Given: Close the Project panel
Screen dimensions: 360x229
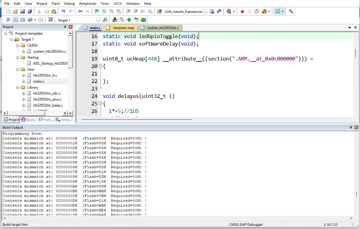Looking at the screenshot, I should (71, 27).
